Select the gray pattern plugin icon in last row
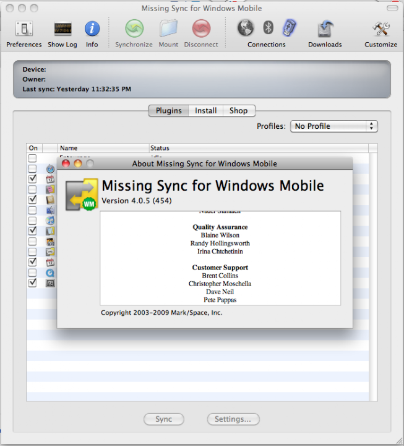Image resolution: width=404 pixels, height=446 pixels. 50,283
